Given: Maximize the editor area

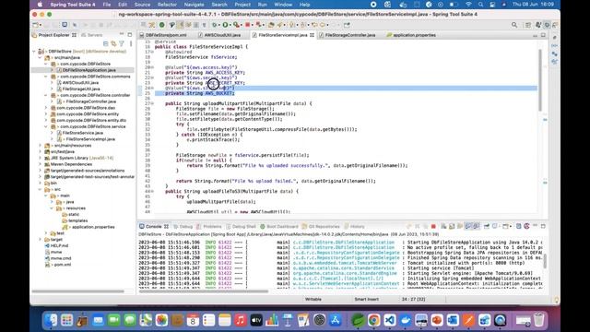Looking at the screenshot, I should [543, 35].
